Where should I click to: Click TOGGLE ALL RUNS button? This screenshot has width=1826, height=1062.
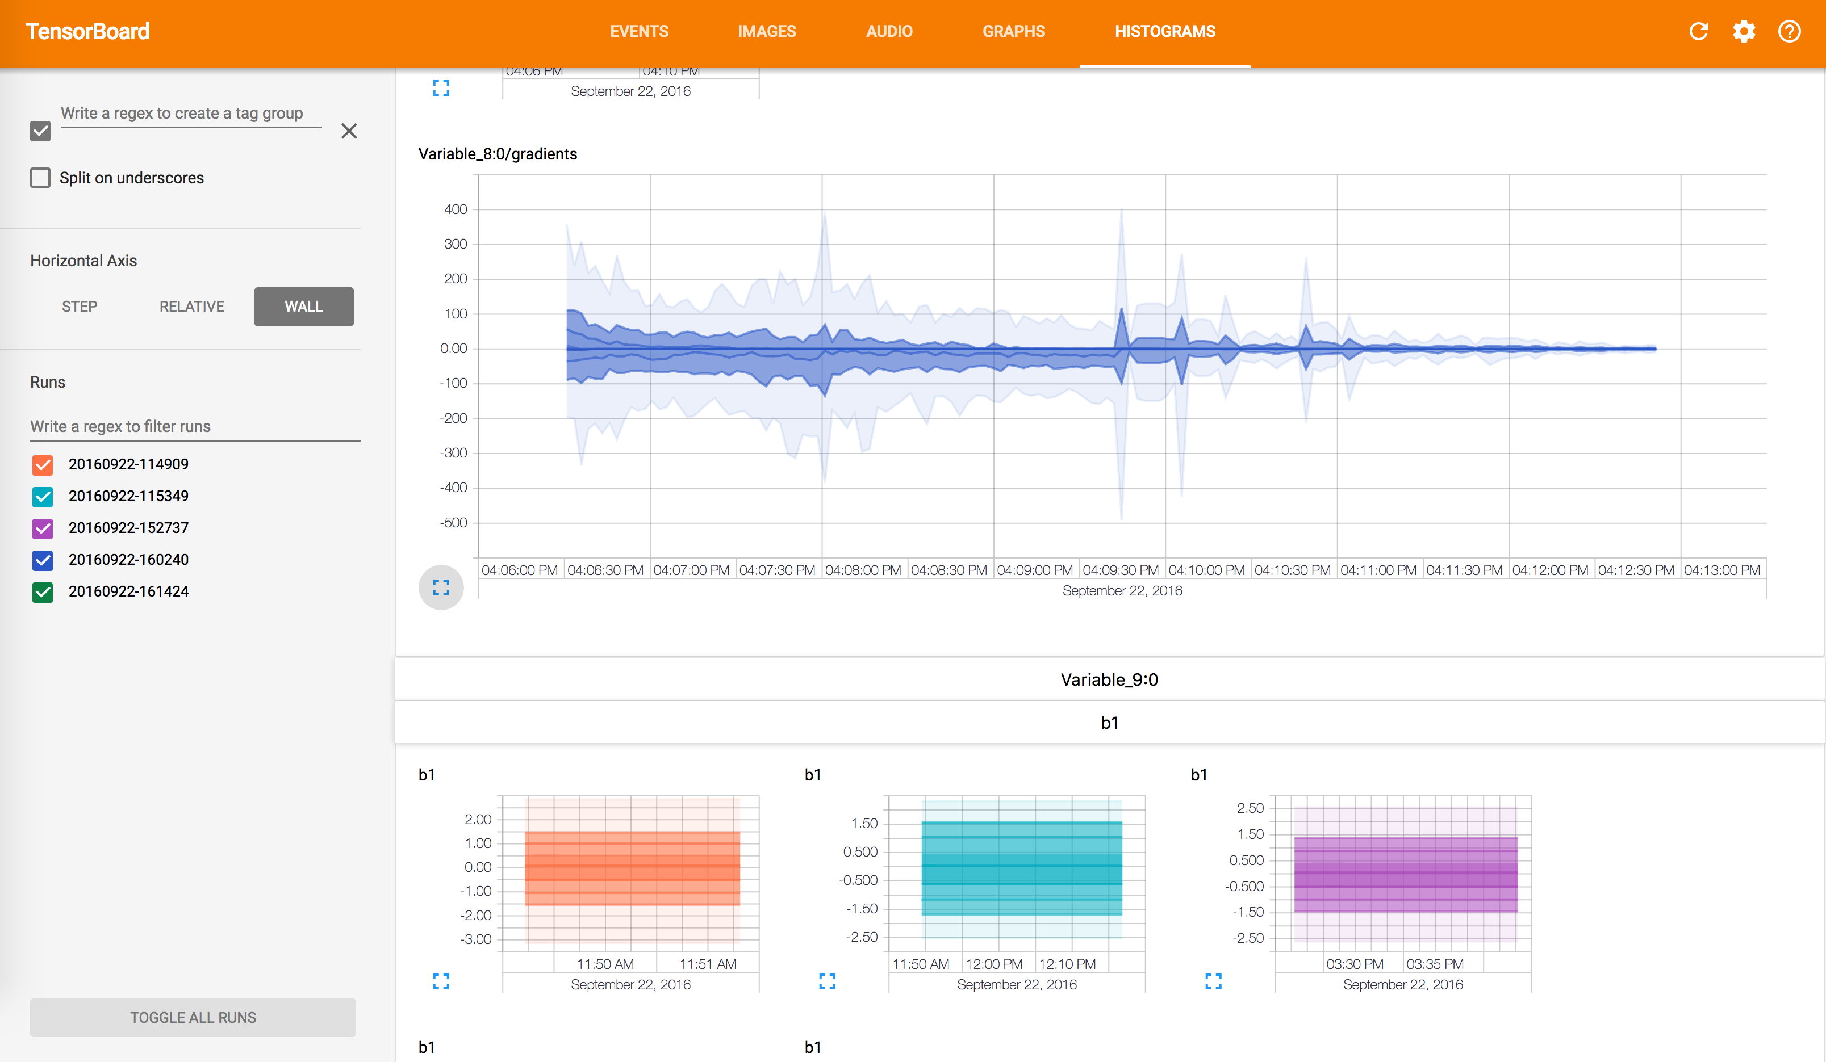click(x=193, y=1017)
